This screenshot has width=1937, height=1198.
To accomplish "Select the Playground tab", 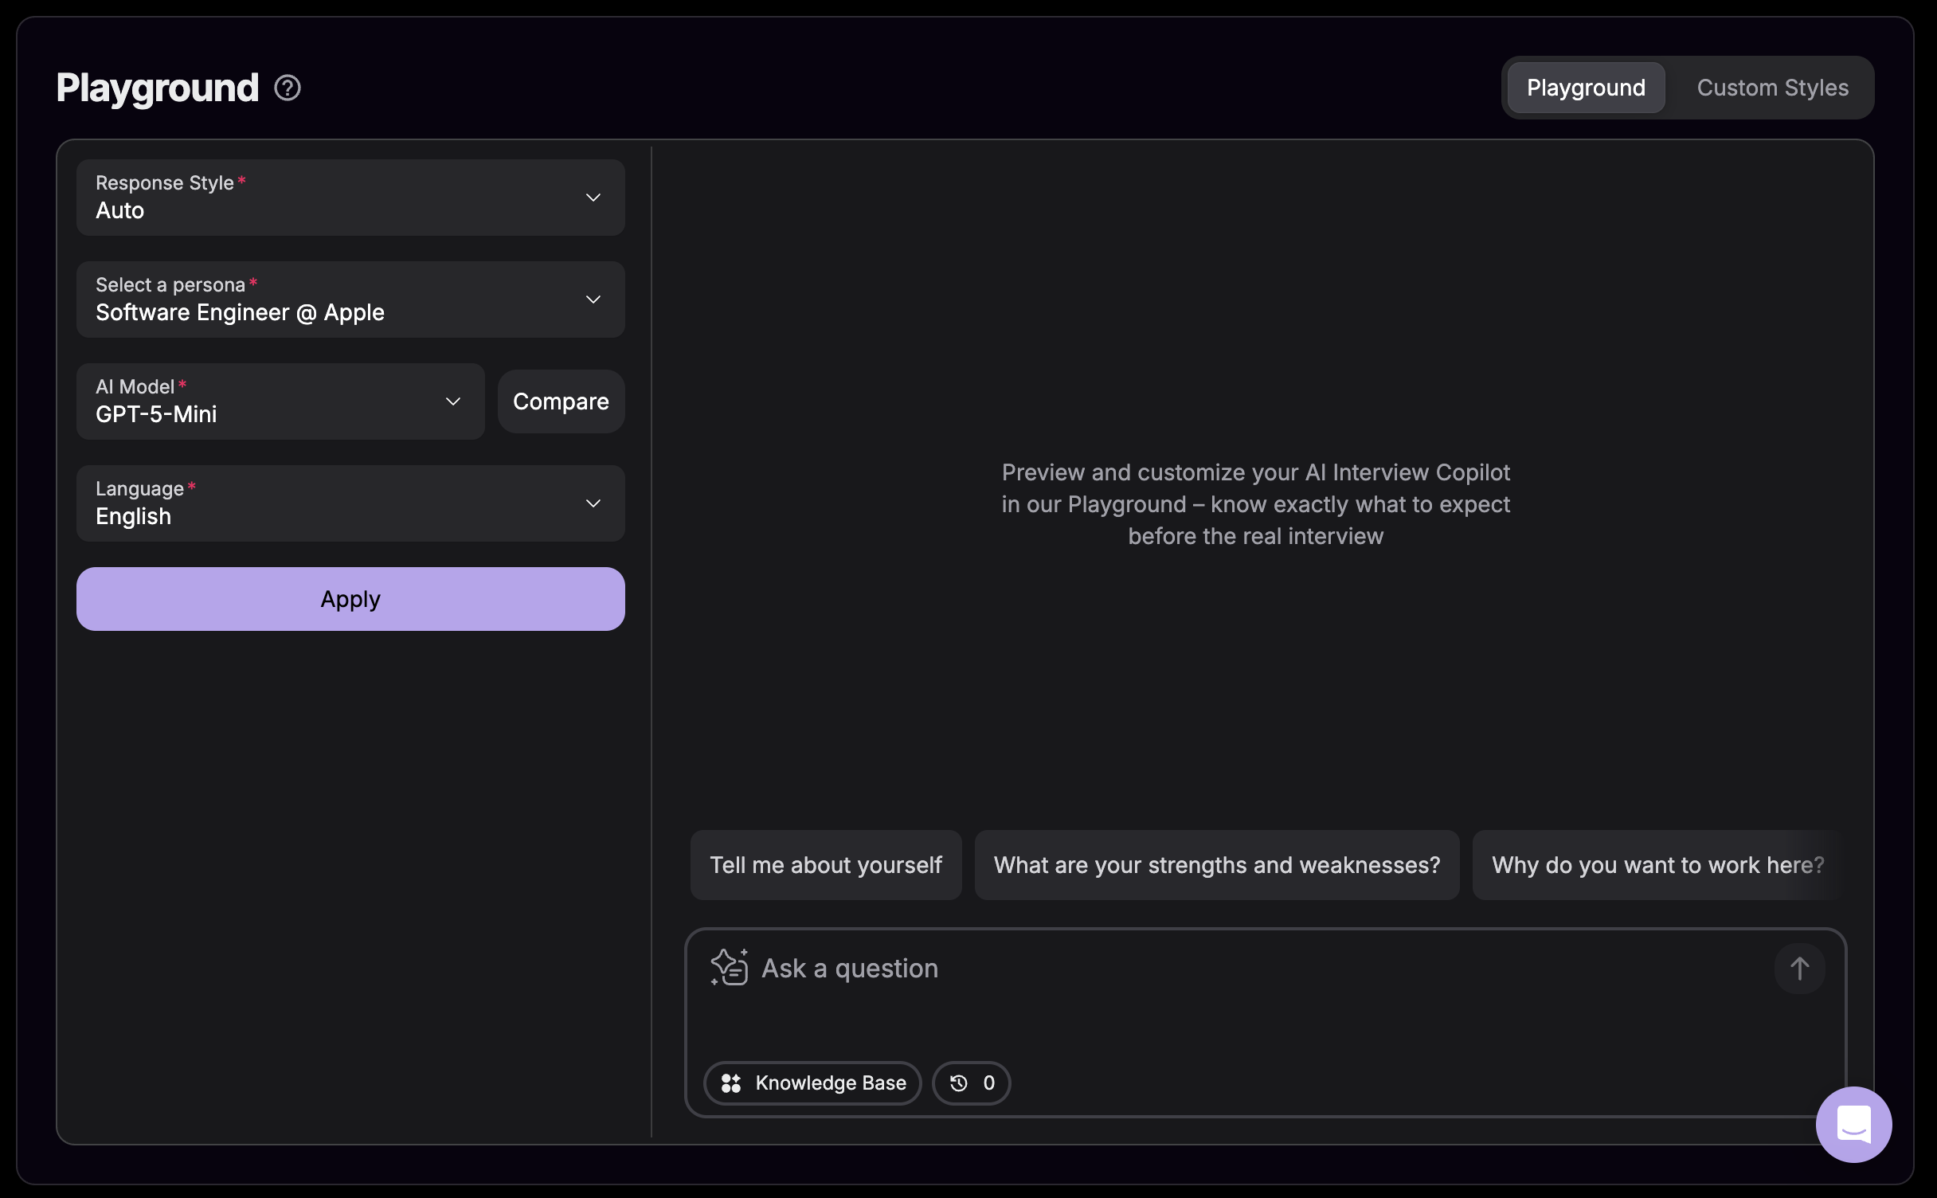I will coord(1584,88).
